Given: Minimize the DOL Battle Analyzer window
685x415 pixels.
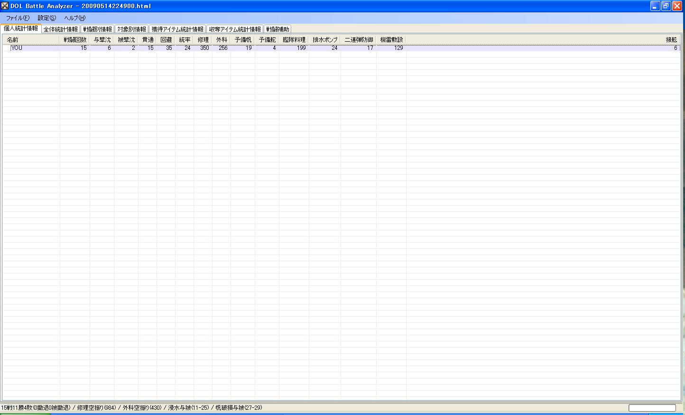Looking at the screenshot, I should 655,6.
